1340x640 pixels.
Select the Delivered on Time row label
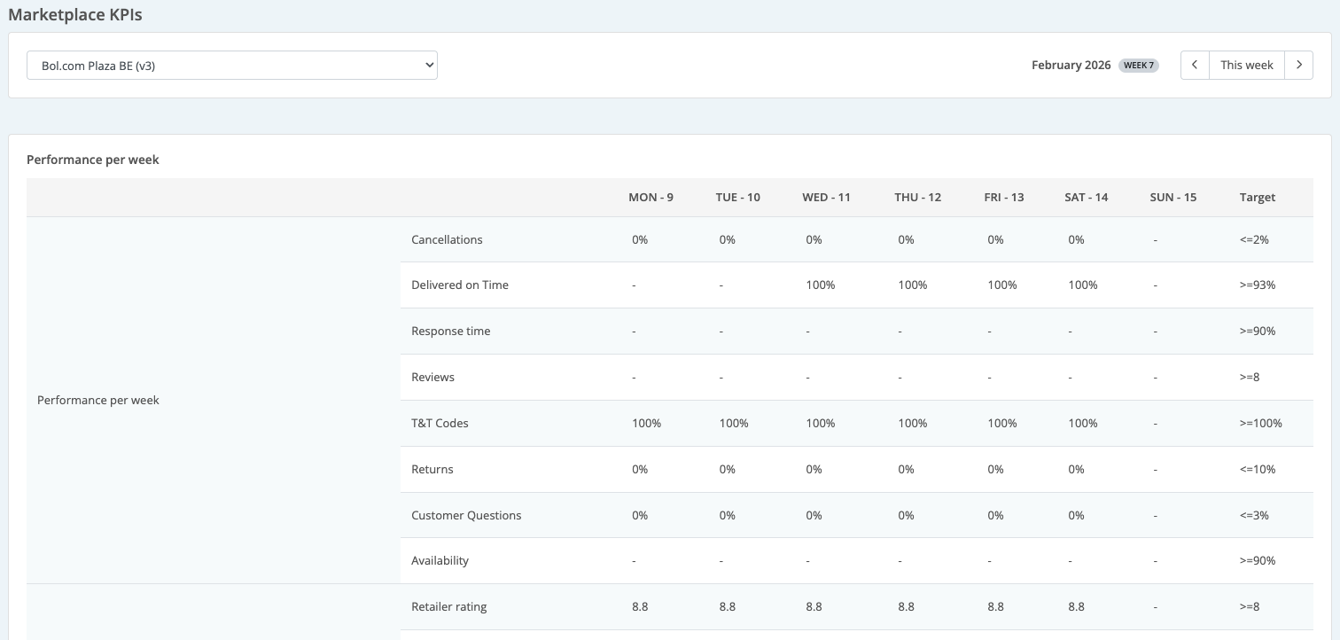coord(460,285)
